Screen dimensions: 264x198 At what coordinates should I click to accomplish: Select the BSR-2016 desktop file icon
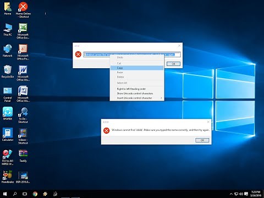(x=23, y=177)
